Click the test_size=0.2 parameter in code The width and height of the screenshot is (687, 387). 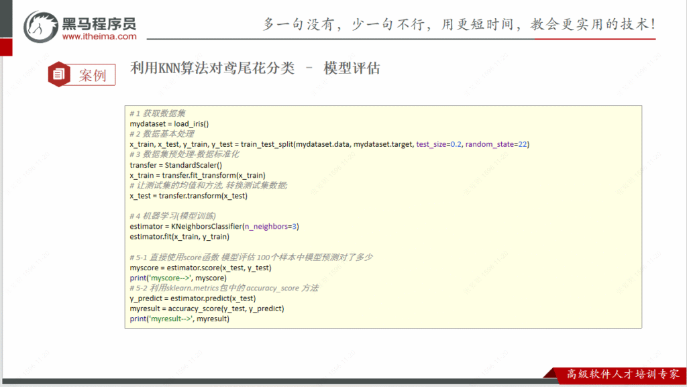[439, 144]
